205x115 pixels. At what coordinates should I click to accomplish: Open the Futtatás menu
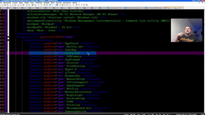coord(59,3)
